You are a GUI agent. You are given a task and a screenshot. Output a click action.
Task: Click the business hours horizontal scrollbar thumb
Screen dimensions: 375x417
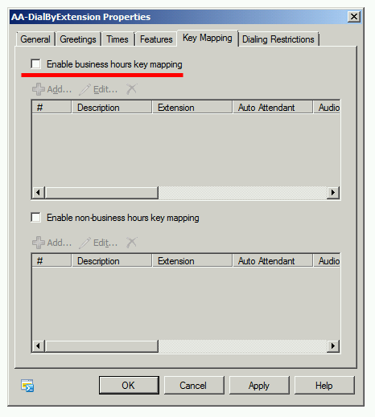coord(101,192)
